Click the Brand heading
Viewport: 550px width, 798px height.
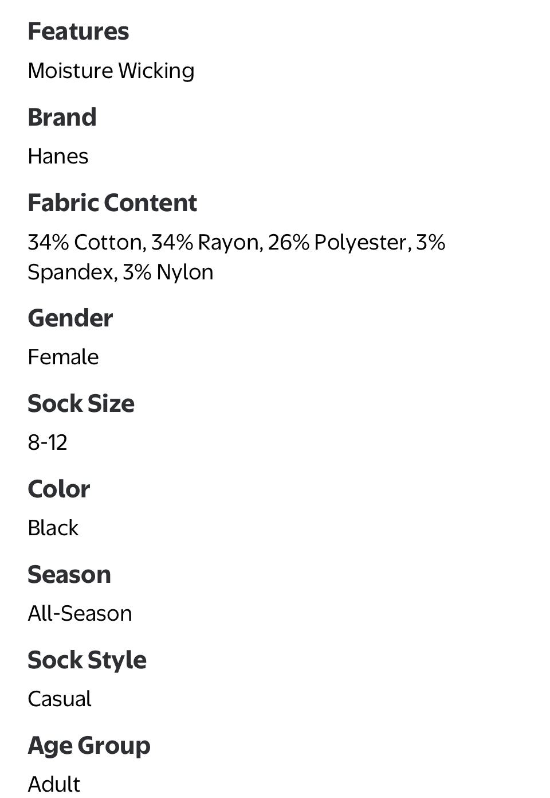[x=62, y=118]
